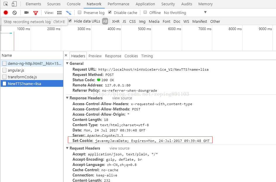Switch to the Timing detail tab
276x182 pixels.
pyautogui.click(x=147, y=56)
